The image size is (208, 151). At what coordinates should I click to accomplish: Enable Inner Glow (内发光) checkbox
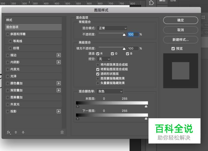point(8,69)
